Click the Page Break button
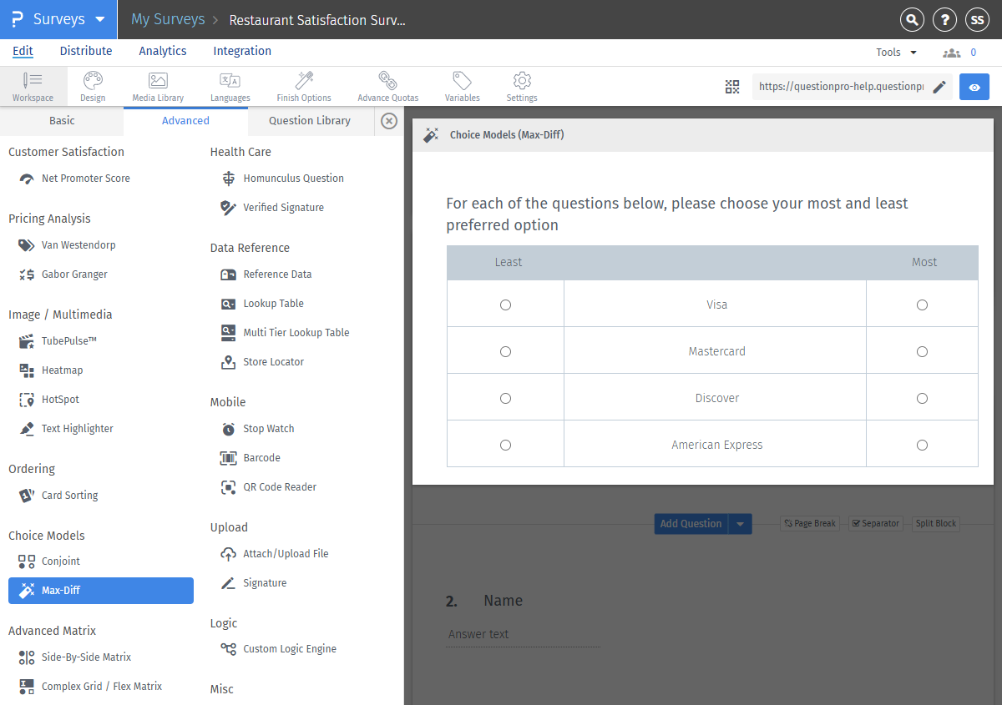Screen dimensions: 1002x705 809,524
